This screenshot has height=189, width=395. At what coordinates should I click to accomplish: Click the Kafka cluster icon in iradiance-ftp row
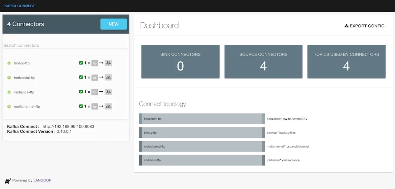[x=108, y=92]
